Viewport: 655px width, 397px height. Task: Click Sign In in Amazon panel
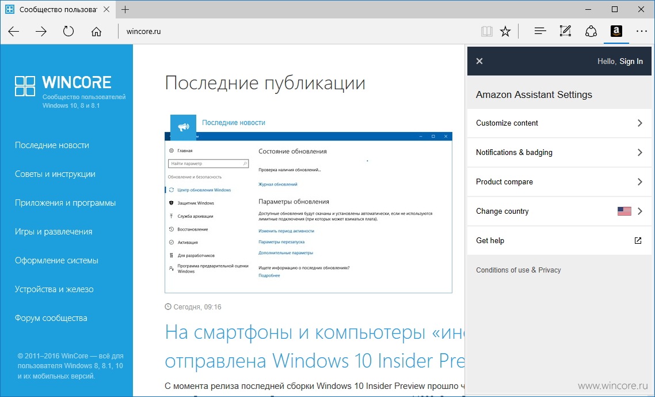point(631,62)
